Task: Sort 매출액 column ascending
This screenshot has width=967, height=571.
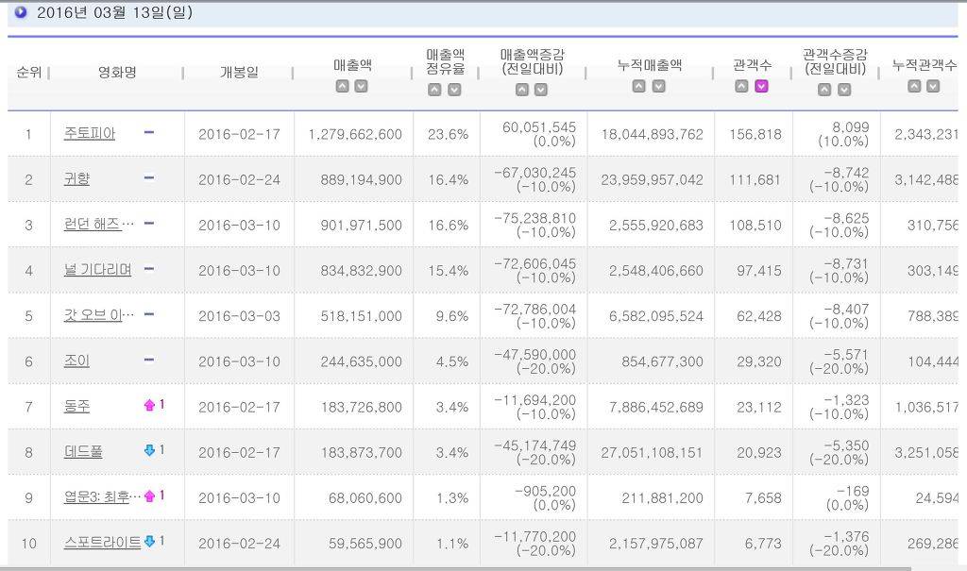Action: tap(343, 86)
